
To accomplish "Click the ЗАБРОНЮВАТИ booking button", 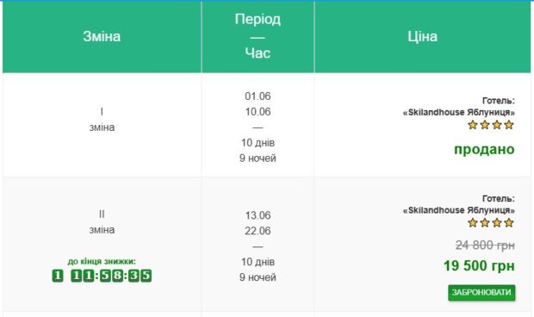I will click(481, 293).
